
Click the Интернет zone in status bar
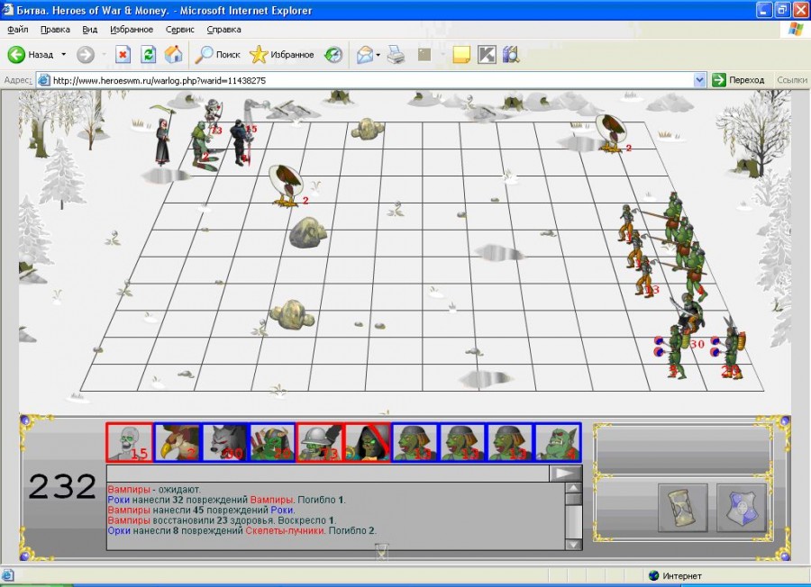(676, 575)
